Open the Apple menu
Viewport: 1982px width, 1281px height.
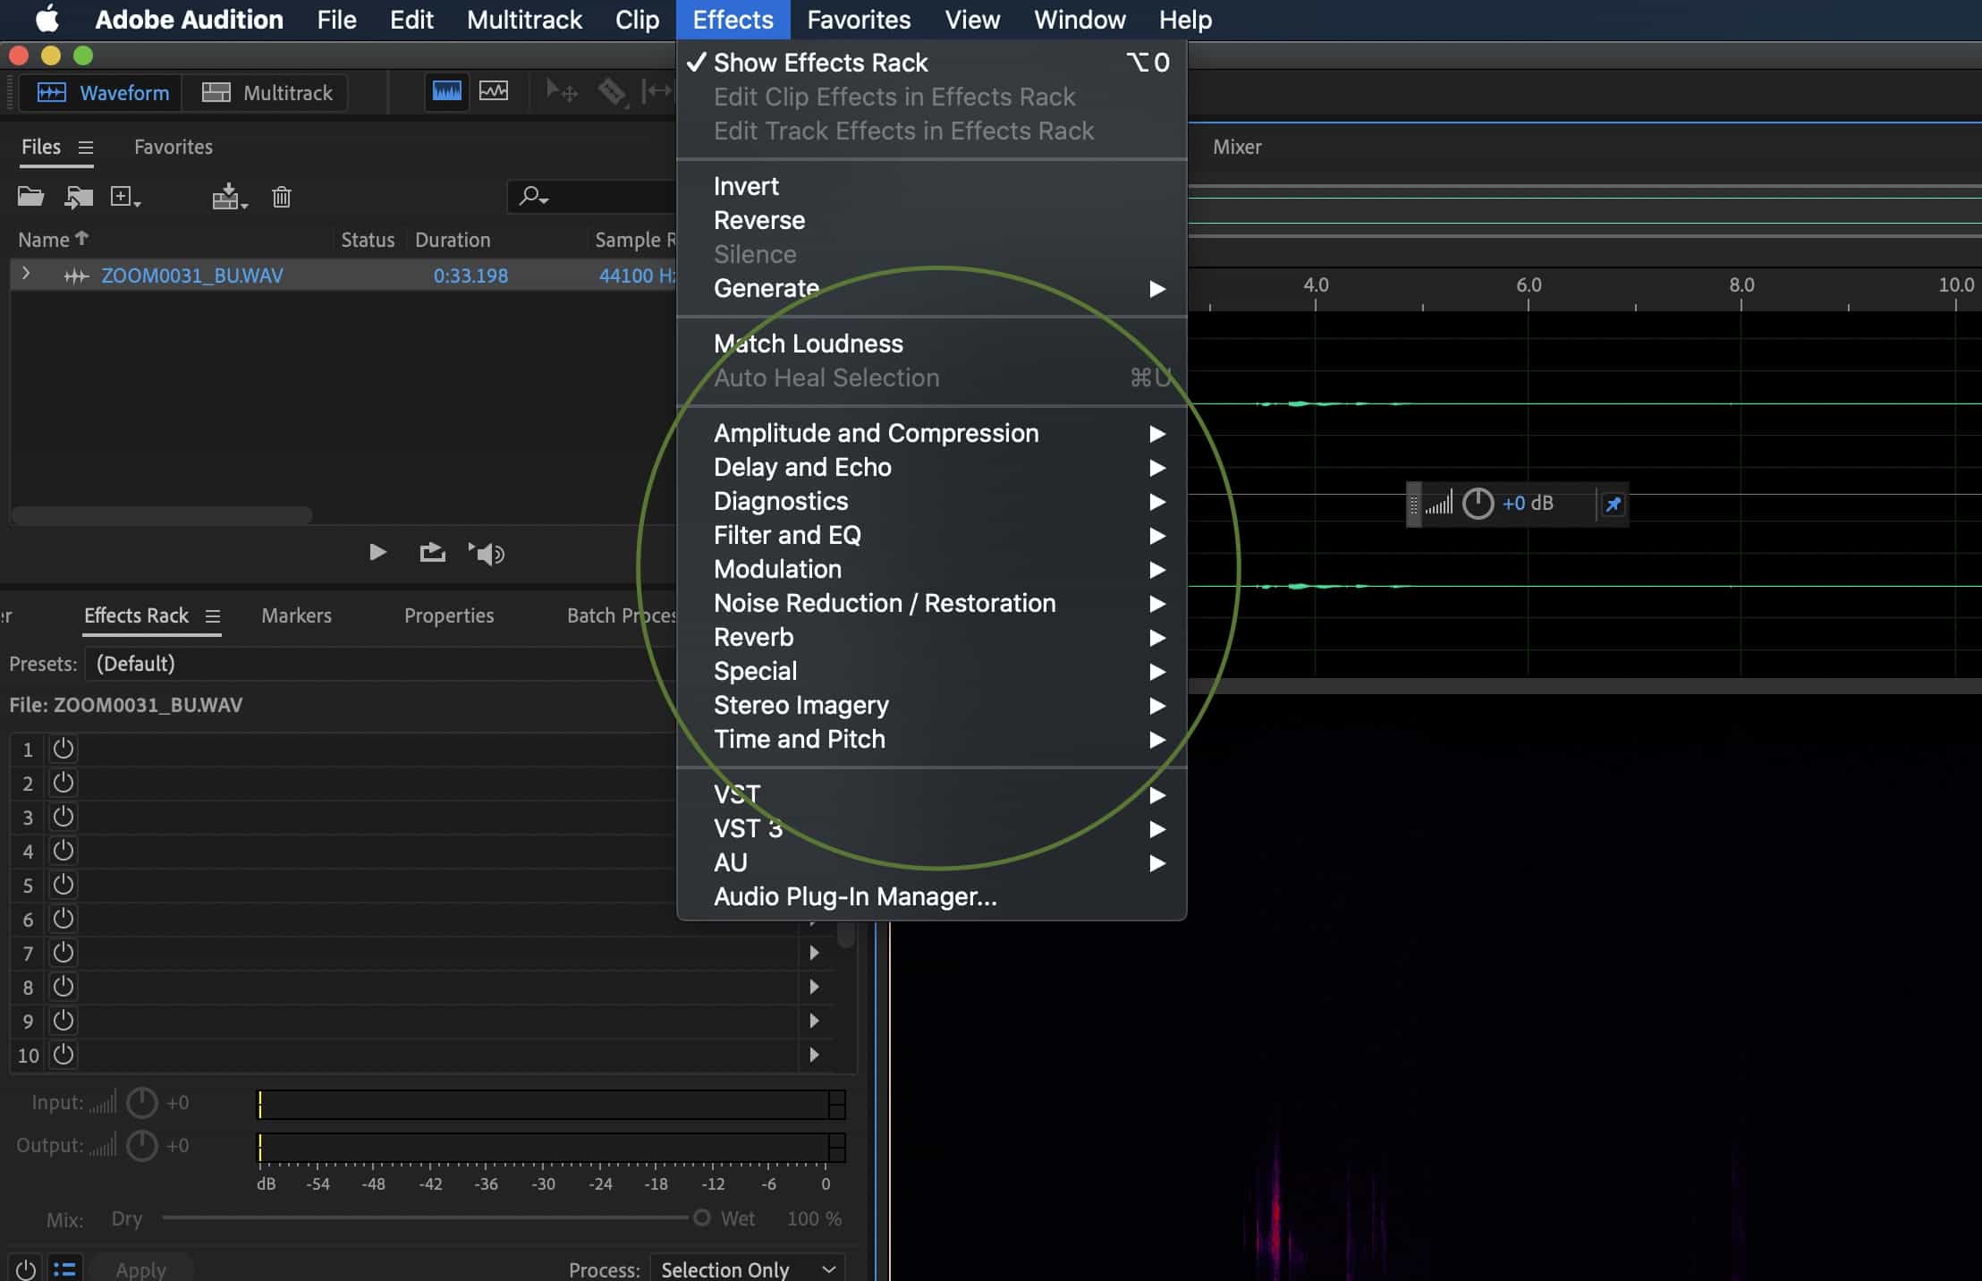click(x=47, y=19)
